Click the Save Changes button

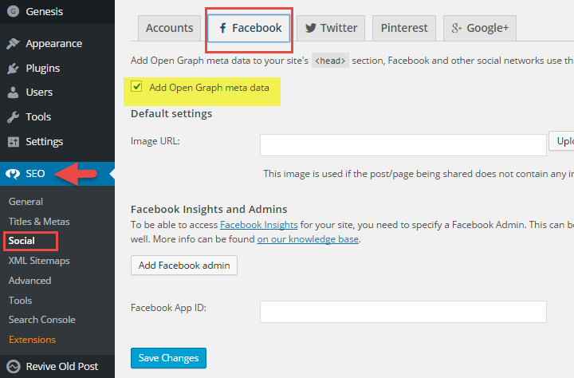tap(168, 358)
